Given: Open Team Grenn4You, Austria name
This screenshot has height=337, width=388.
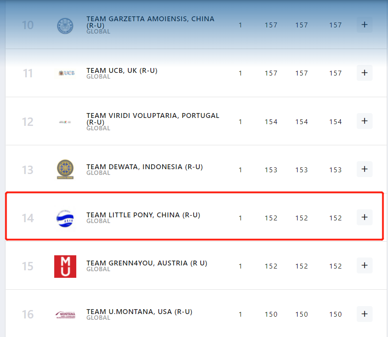Looking at the screenshot, I should point(147,263).
